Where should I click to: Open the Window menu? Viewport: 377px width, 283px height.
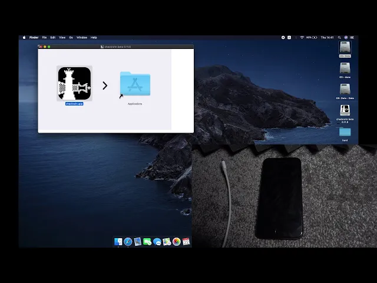(x=82, y=38)
